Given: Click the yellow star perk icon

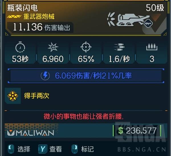Looking at the screenshot, I should [x=13, y=96].
